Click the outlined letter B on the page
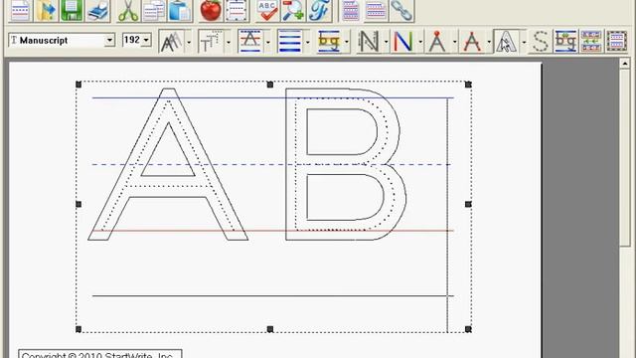Viewport: 636px width, 358px height. click(x=346, y=164)
